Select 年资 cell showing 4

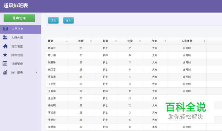[x=130, y=77]
